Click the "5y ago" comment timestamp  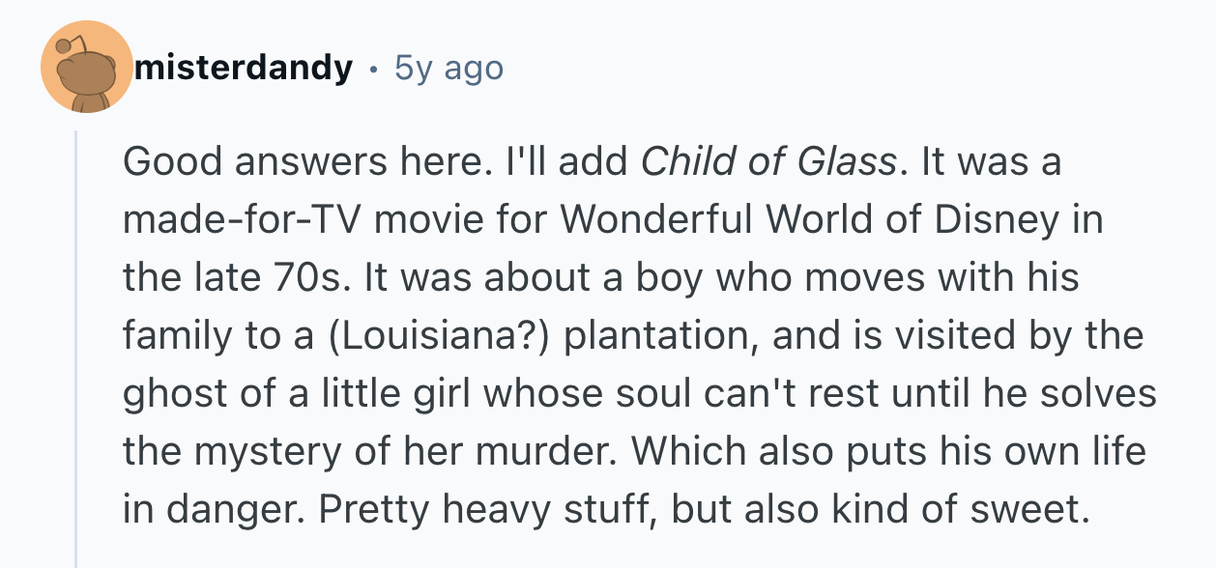[x=449, y=69]
